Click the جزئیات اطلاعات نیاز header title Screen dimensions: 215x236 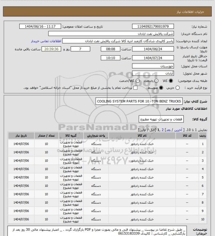click(190, 12)
